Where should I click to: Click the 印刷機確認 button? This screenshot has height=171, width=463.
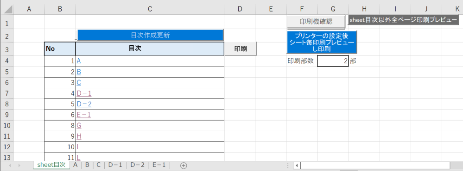coord(316,21)
